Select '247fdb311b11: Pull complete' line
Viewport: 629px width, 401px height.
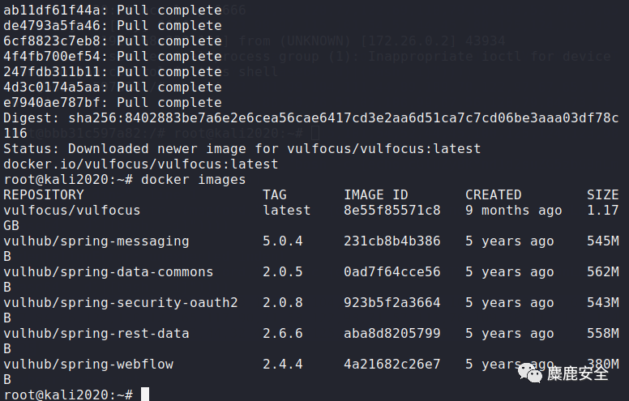113,72
